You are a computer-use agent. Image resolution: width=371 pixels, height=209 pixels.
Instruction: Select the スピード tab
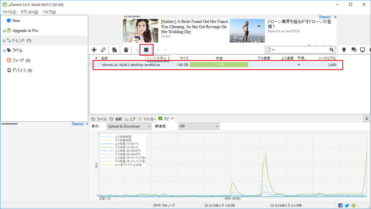pos(166,118)
